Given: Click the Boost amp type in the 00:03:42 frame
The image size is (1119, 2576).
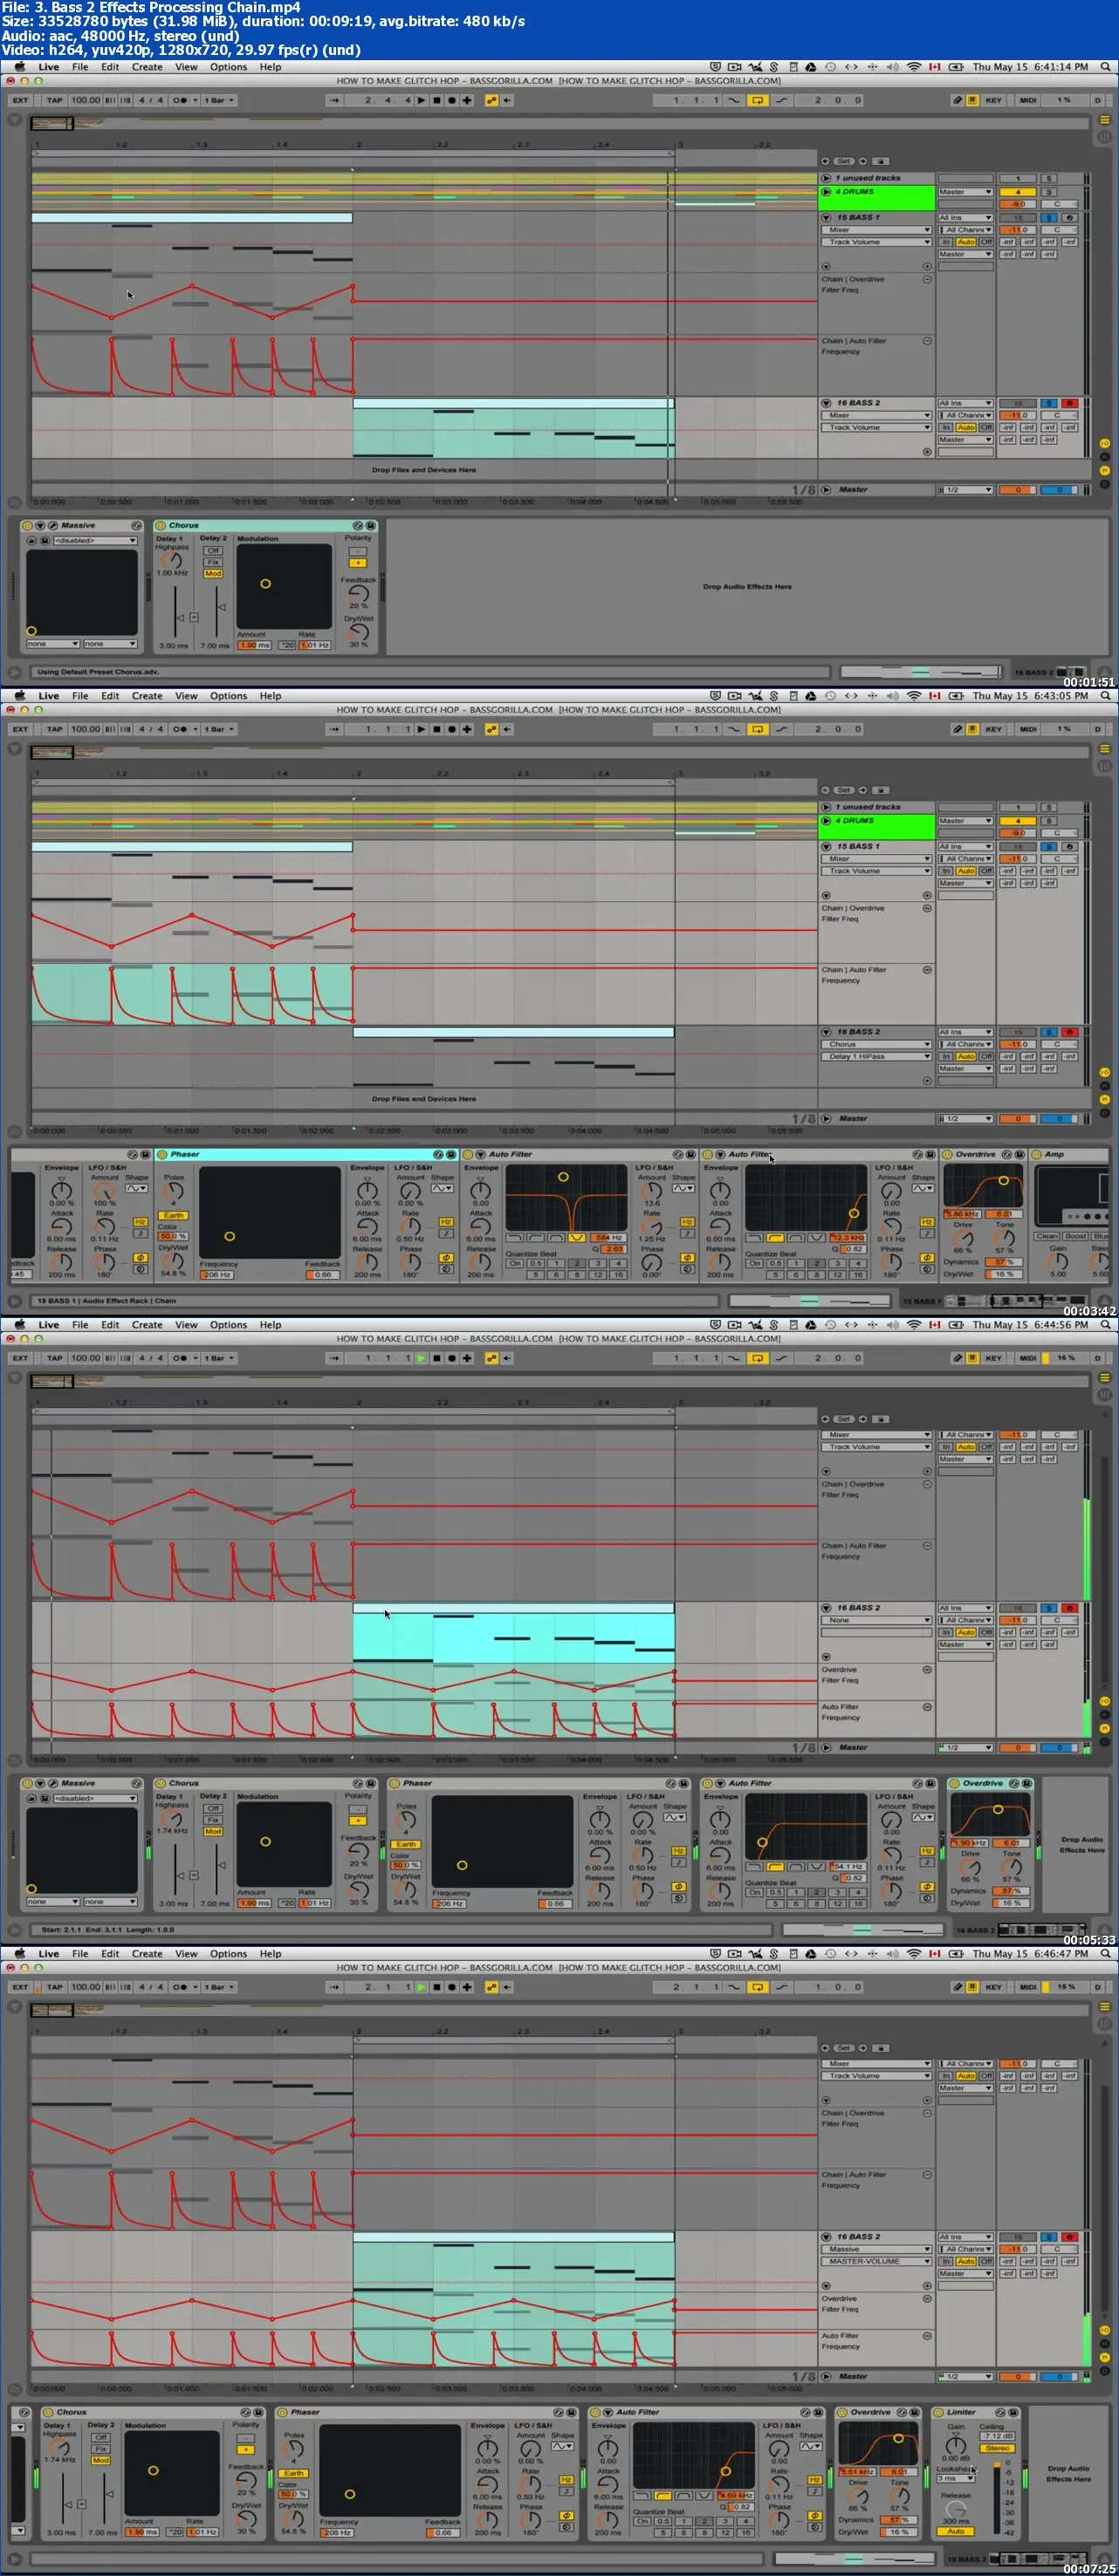Looking at the screenshot, I should 1076,1236.
